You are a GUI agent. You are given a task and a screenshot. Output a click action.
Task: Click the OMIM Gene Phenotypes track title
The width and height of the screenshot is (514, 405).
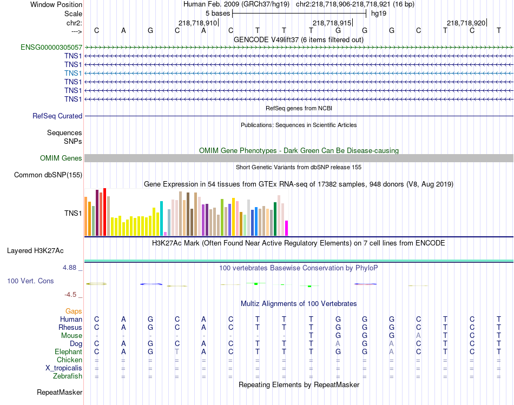coord(299,151)
